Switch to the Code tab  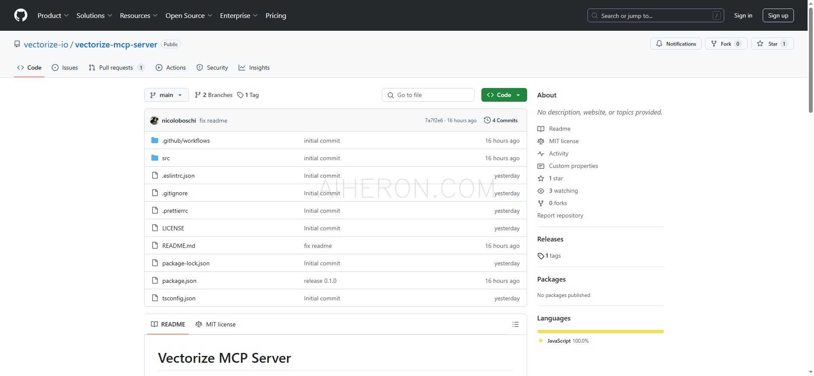pos(29,68)
